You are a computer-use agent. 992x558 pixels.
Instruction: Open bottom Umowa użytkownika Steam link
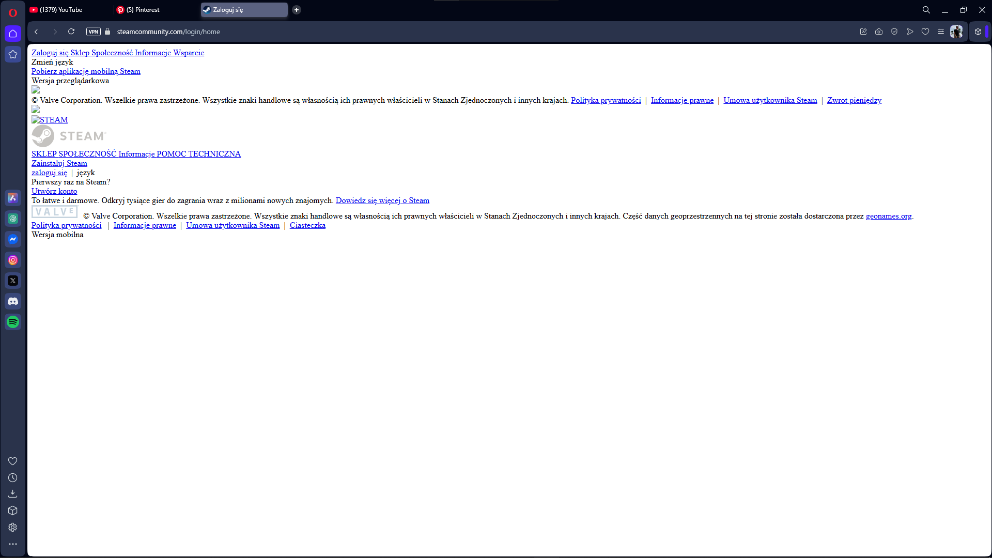coord(233,225)
